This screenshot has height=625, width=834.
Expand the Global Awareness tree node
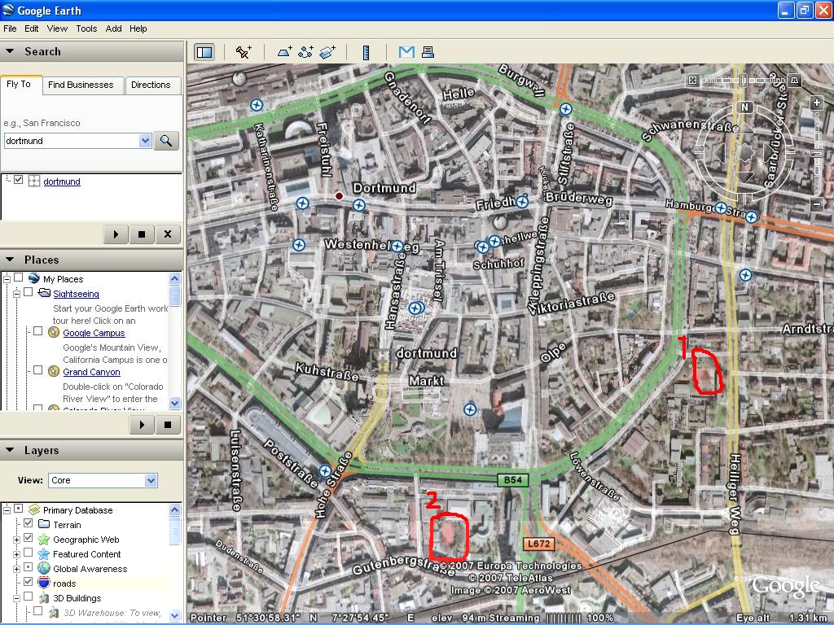[16, 569]
